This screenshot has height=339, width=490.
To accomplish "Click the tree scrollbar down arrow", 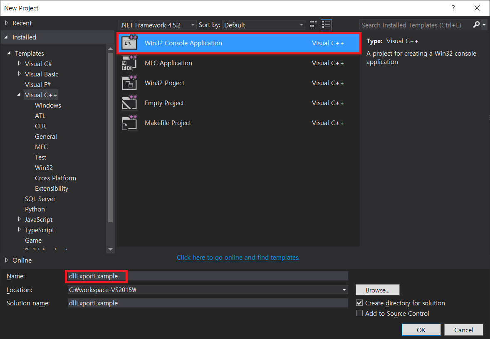I will (x=110, y=249).
